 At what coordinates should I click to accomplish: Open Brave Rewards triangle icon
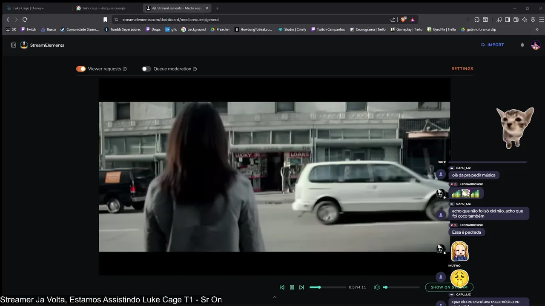tap(413, 20)
